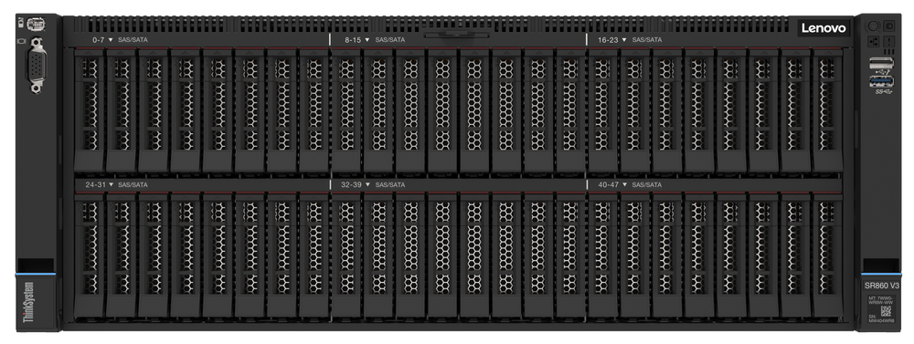
Task: Click the down arrow next to 16-23
Action: (x=624, y=40)
